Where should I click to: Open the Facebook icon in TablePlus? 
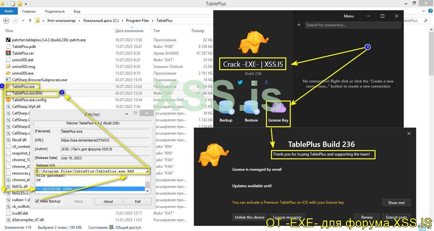tap(266, 83)
